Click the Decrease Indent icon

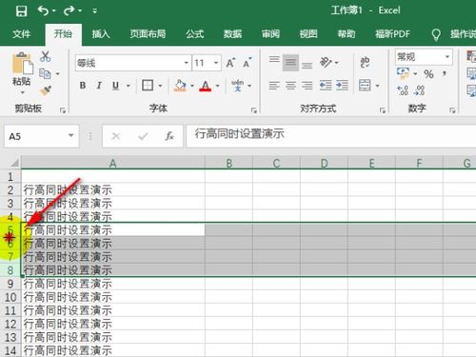pyautogui.click(x=326, y=86)
